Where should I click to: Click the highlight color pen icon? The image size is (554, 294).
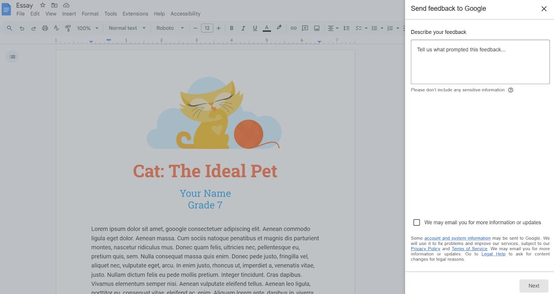(x=279, y=28)
